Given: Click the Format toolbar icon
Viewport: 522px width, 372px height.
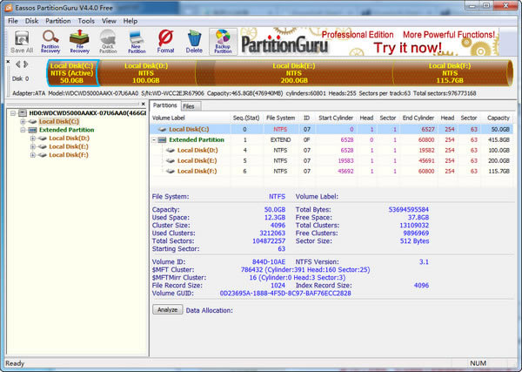Looking at the screenshot, I should pyautogui.click(x=165, y=42).
